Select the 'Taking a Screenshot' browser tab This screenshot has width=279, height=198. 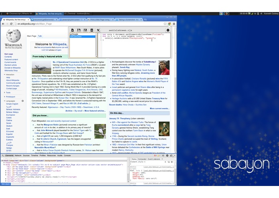tap(128, 20)
